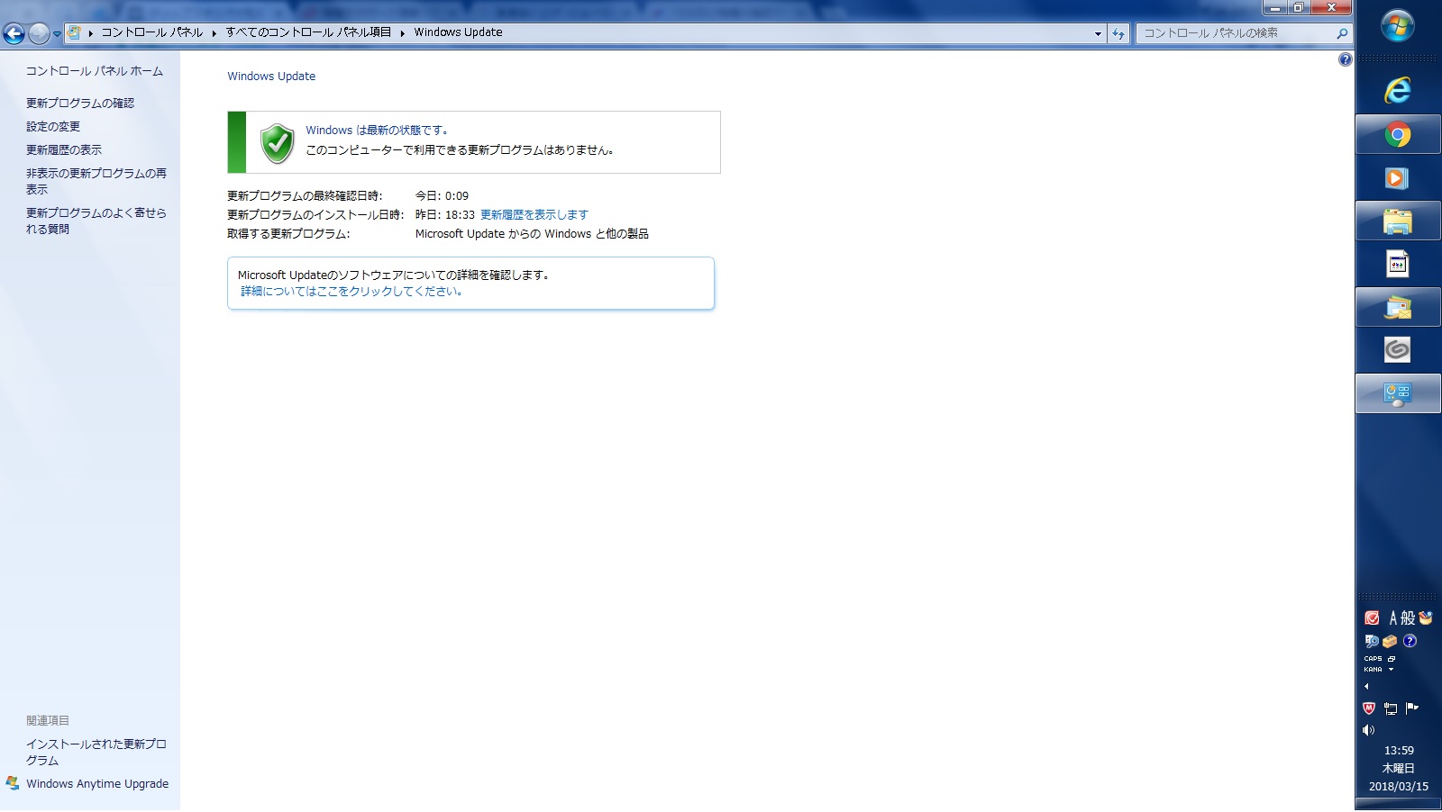The image size is (1442, 812).
Task: Click 非表示の更新プログラムの再表示 link
Action: point(96,181)
